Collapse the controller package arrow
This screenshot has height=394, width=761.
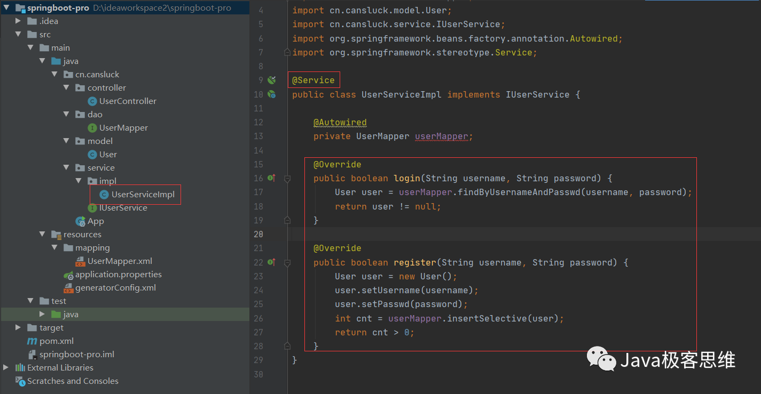tap(66, 88)
